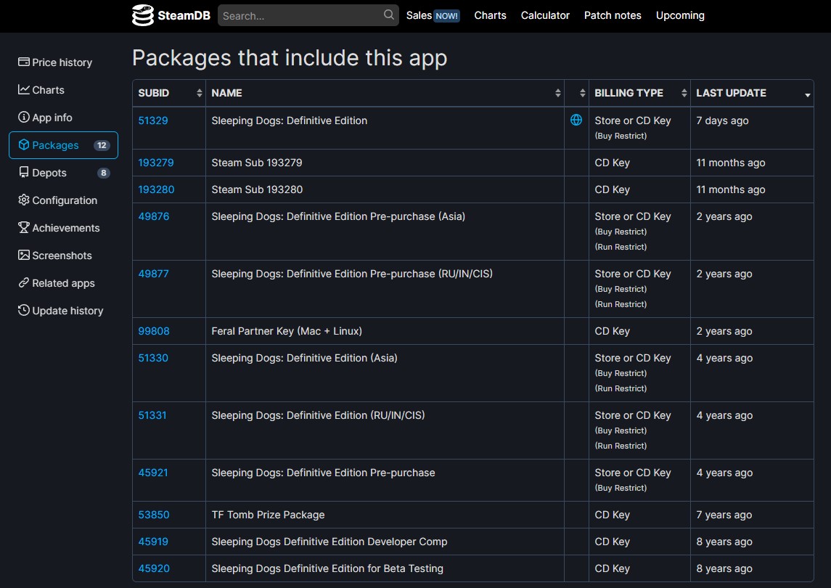Open package link 193280
The width and height of the screenshot is (831, 588).
[156, 189]
